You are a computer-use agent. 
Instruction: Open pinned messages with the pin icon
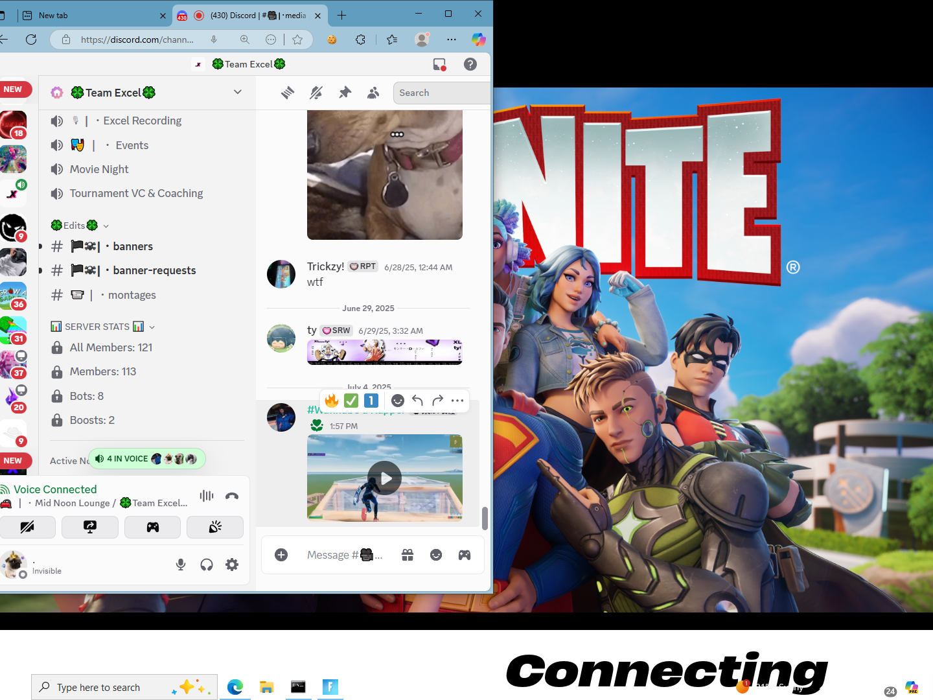click(345, 93)
